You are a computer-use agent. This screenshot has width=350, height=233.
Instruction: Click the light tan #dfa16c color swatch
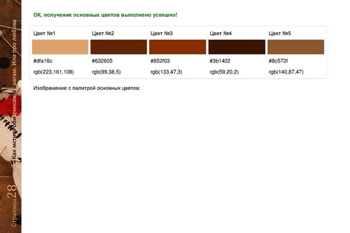60,47
